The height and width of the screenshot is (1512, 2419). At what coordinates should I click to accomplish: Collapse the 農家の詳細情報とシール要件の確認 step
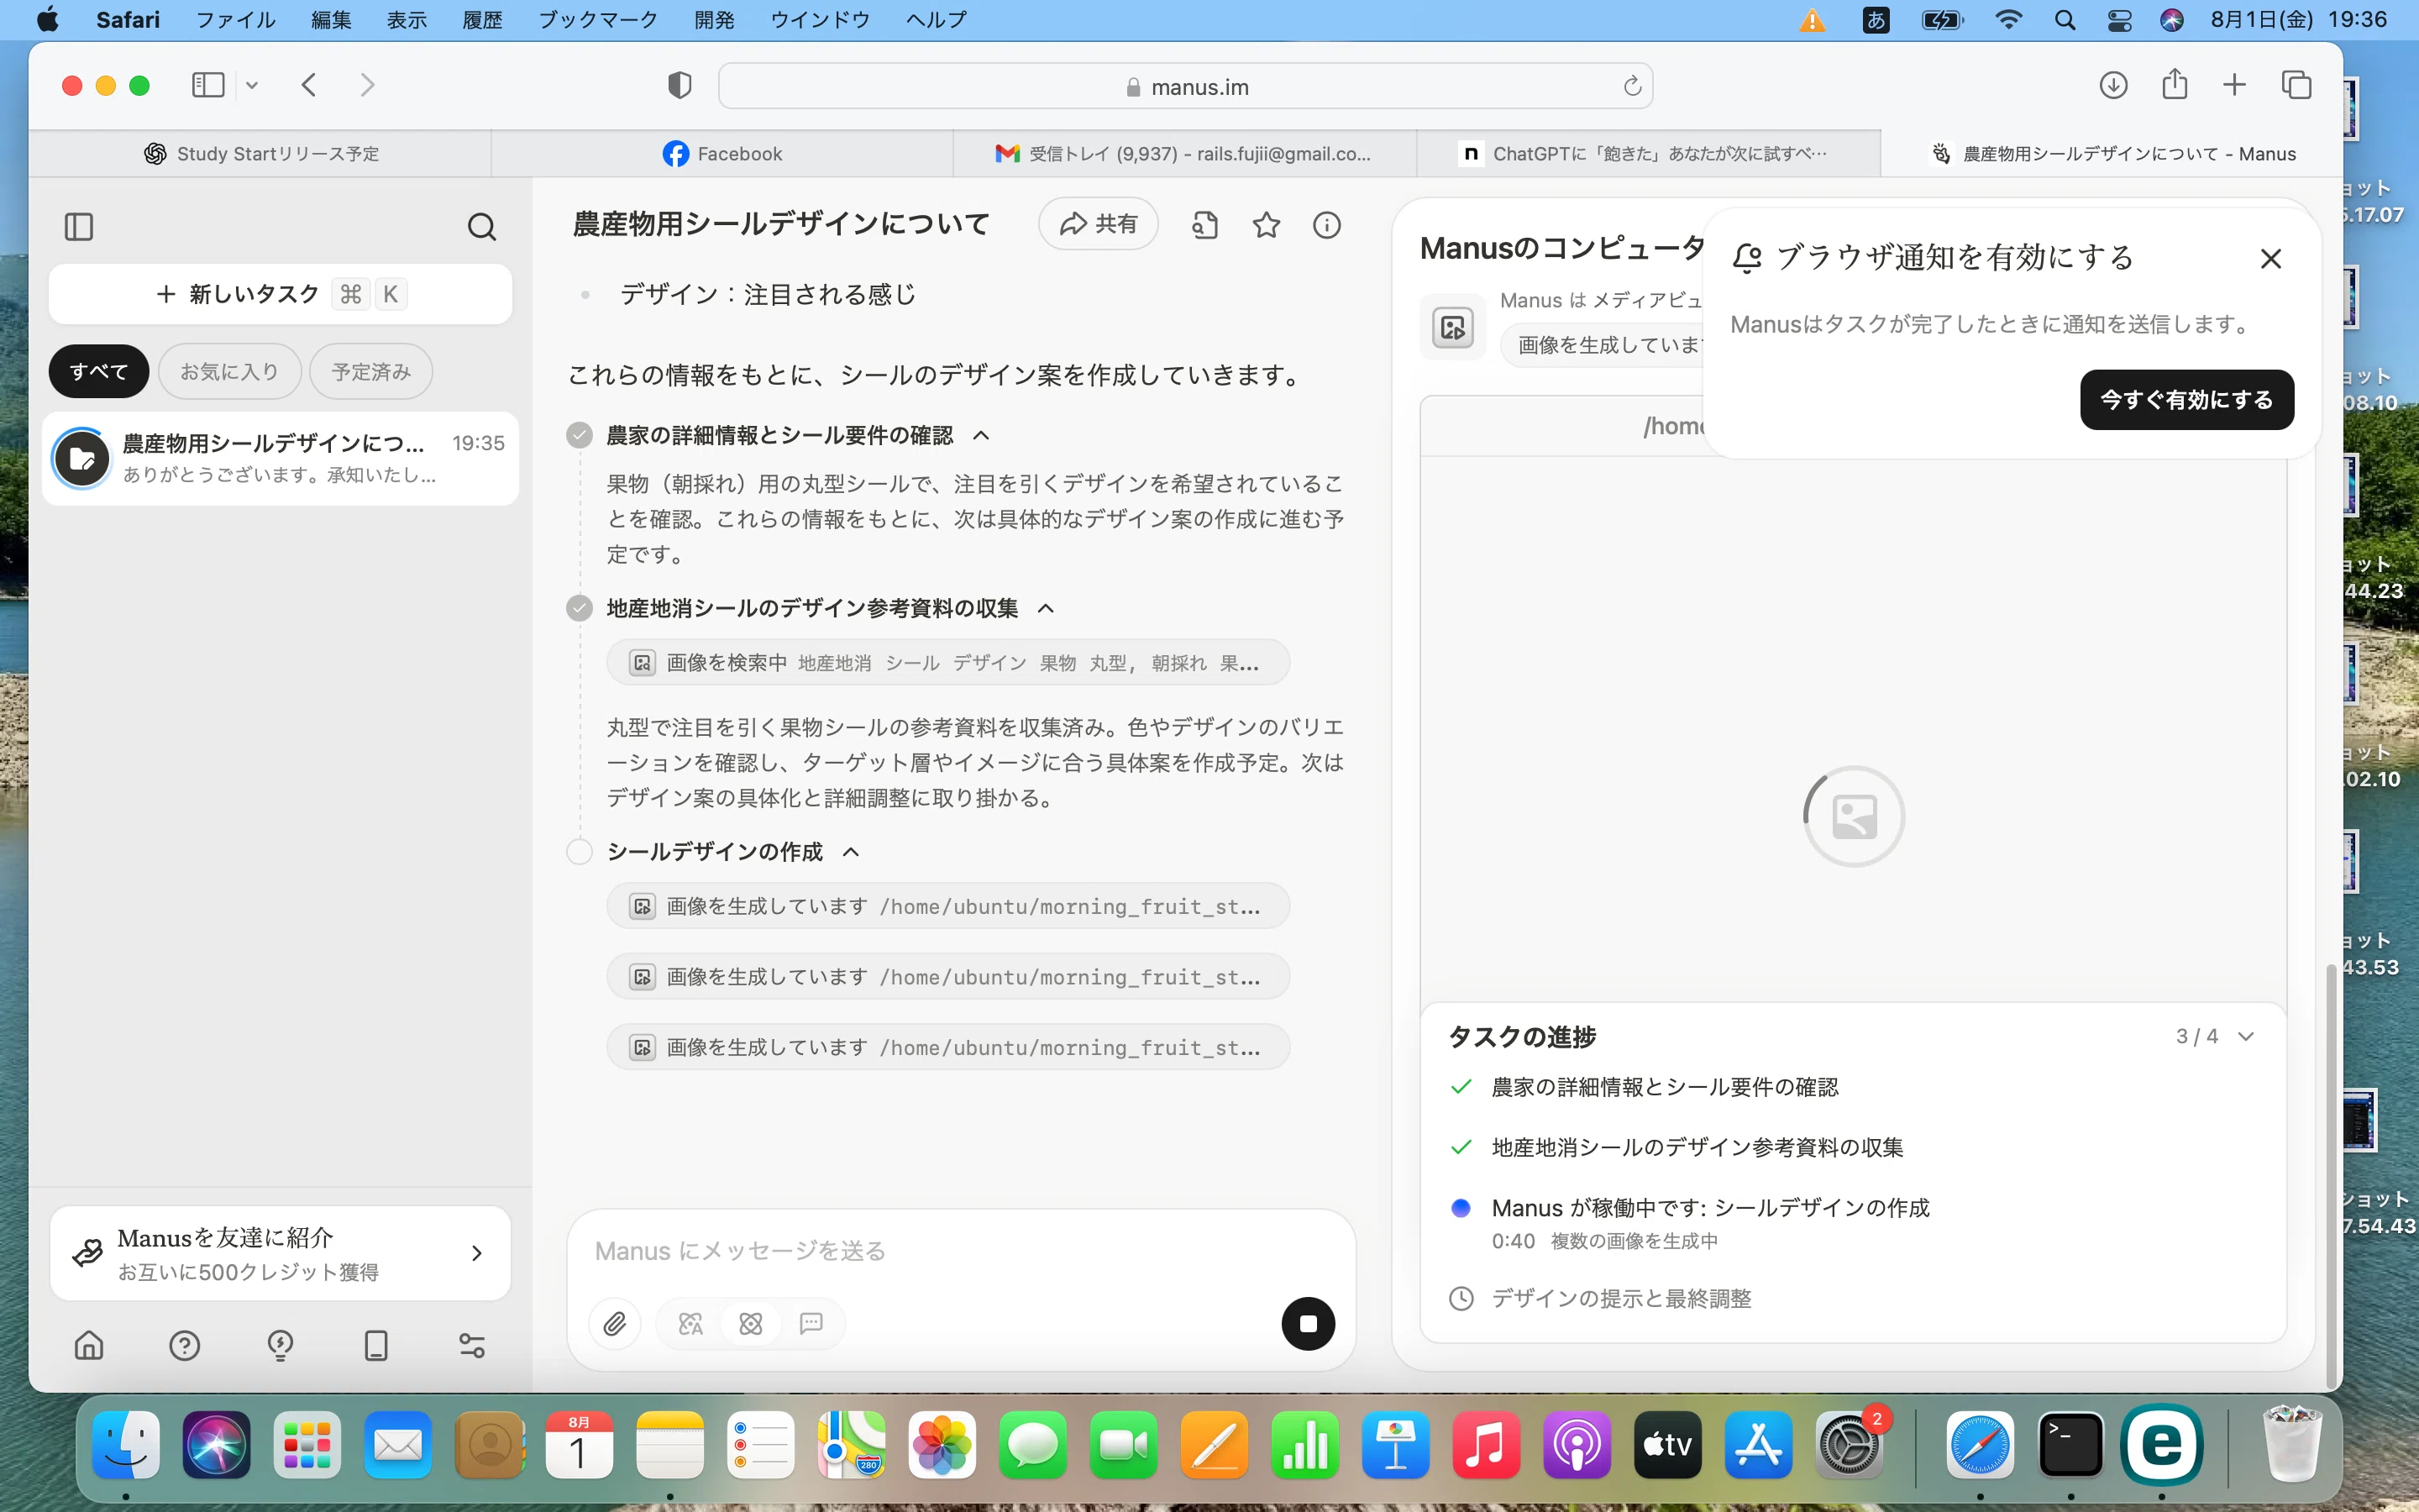982,435
